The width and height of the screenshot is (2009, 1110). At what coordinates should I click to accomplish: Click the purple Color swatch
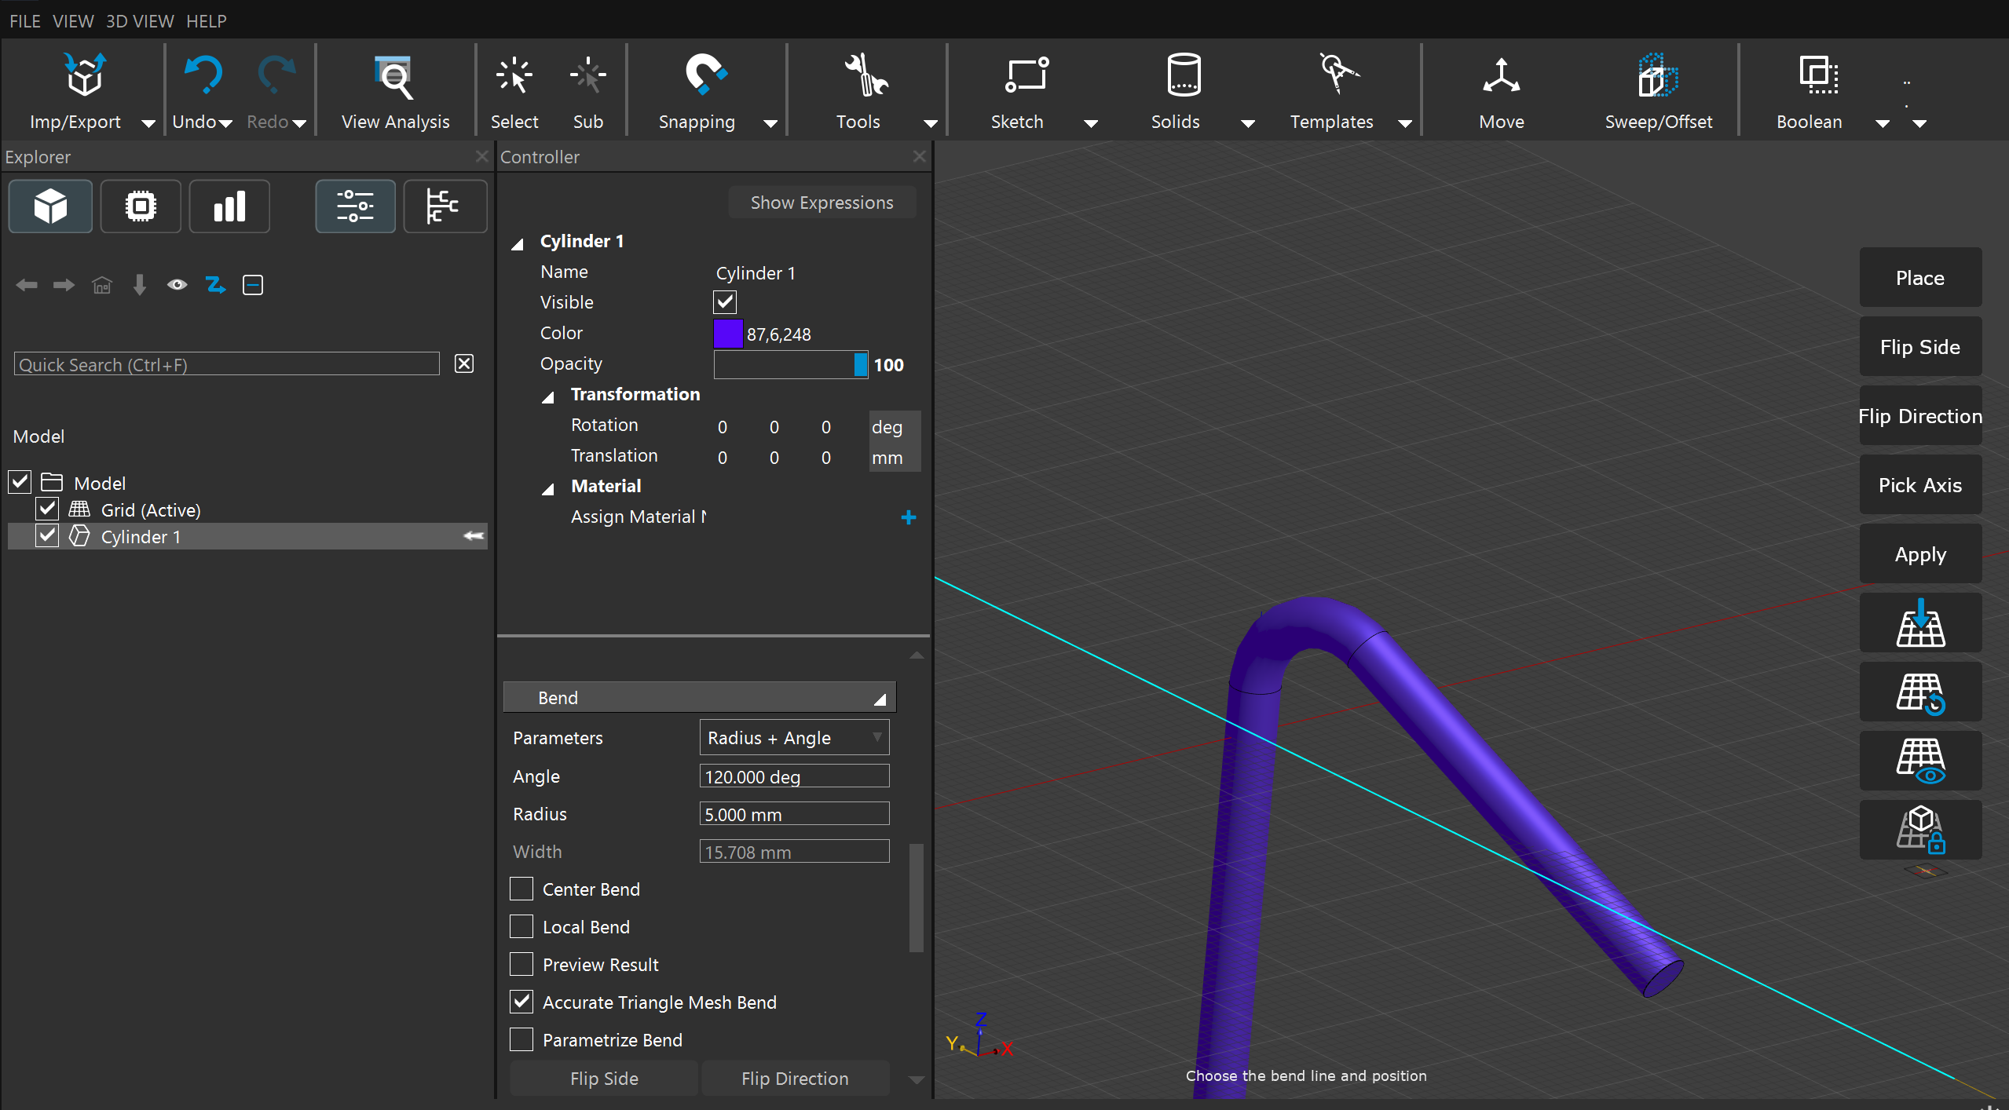pyautogui.click(x=727, y=334)
